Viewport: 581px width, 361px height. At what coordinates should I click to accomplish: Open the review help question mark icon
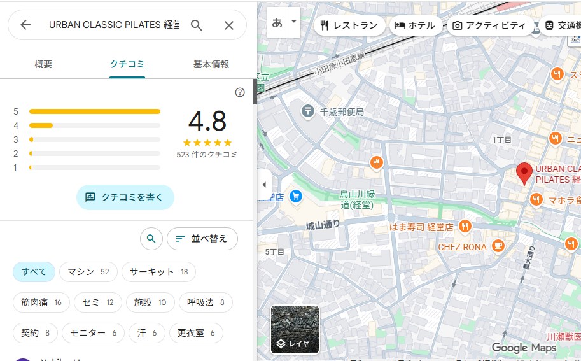tap(240, 92)
